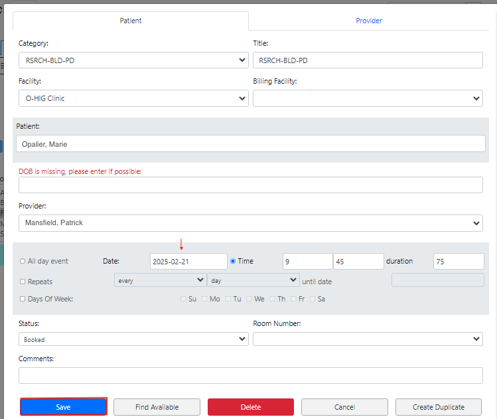Select the All day event radio button
Screen dimensions: 497x419
click(23, 262)
